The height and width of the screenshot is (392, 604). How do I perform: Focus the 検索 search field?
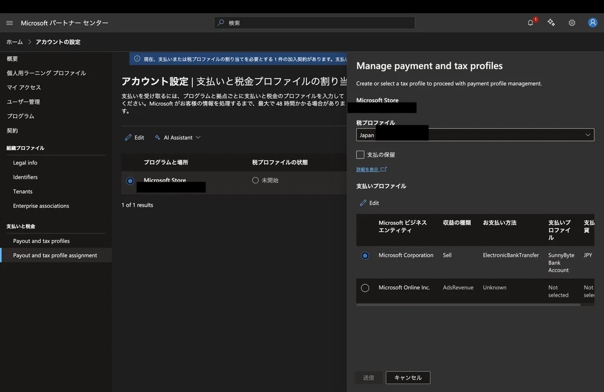coord(315,23)
